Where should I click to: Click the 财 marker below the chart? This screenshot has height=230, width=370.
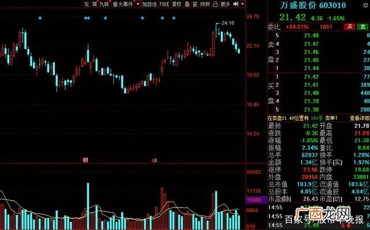pos(85,160)
